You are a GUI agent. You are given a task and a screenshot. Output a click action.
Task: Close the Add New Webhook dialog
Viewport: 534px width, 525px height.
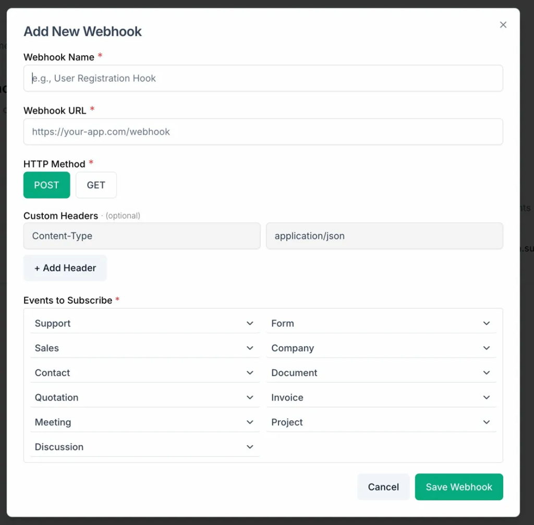(x=503, y=25)
